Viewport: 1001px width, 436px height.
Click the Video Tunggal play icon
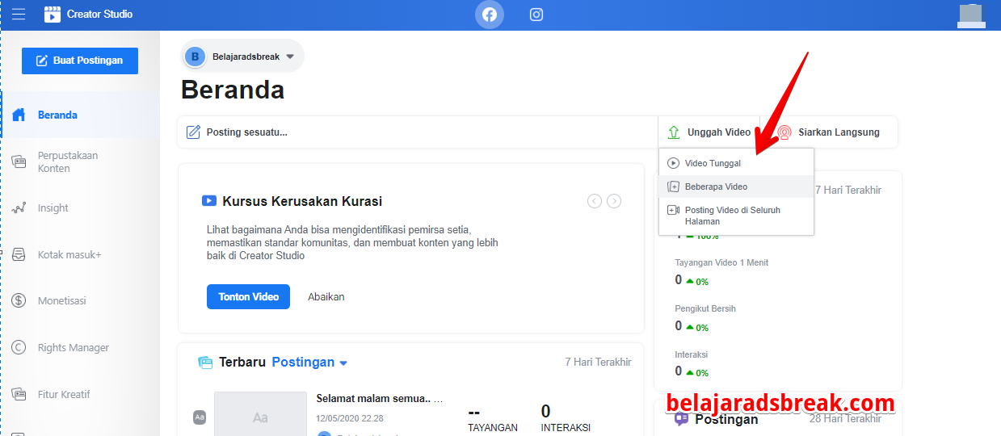tap(673, 163)
